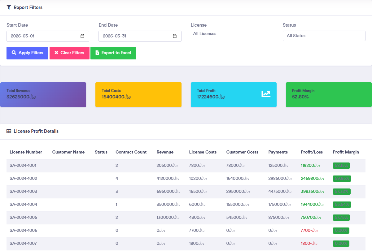Click the License Costs column header
Viewport: 372px width, 251px height.
click(x=203, y=152)
